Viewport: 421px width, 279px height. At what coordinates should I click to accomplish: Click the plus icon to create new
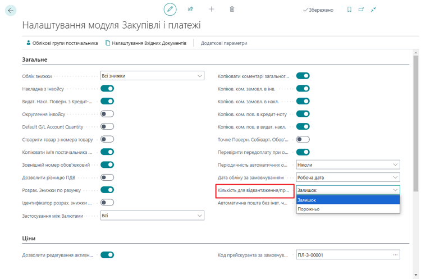click(212, 10)
